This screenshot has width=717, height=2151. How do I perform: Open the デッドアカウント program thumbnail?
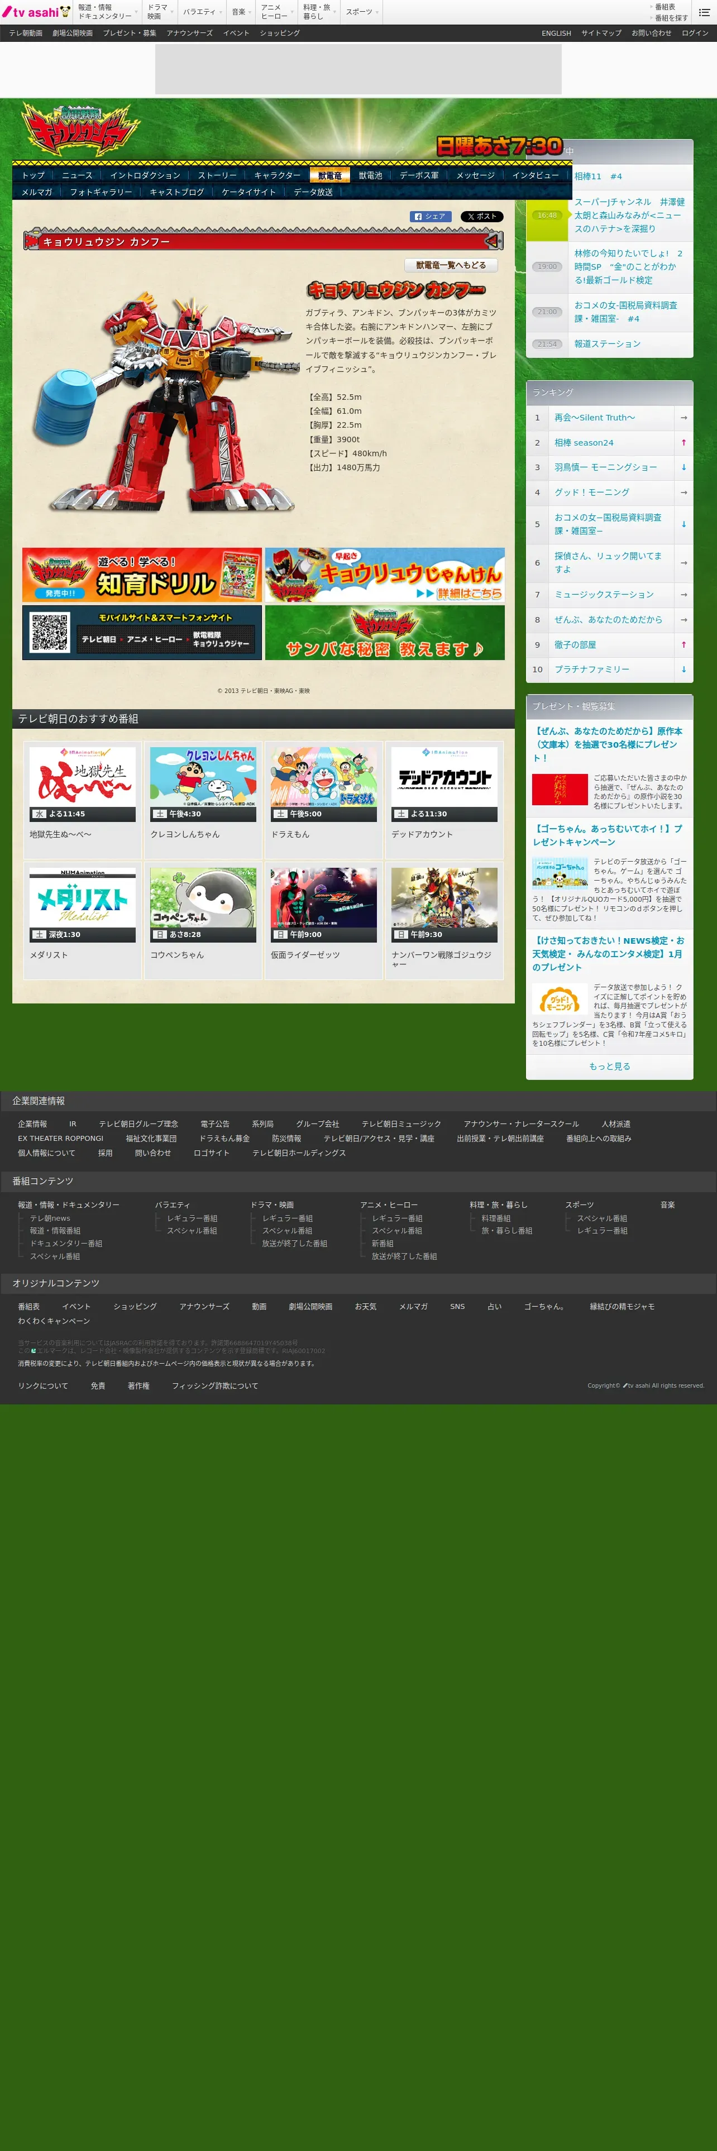(444, 784)
